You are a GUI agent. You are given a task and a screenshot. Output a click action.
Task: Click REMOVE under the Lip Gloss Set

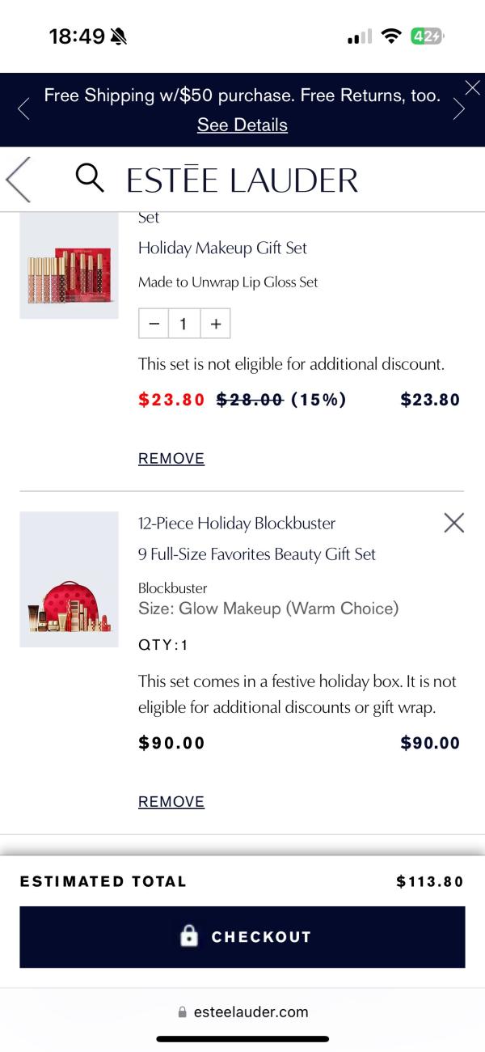[x=171, y=458]
